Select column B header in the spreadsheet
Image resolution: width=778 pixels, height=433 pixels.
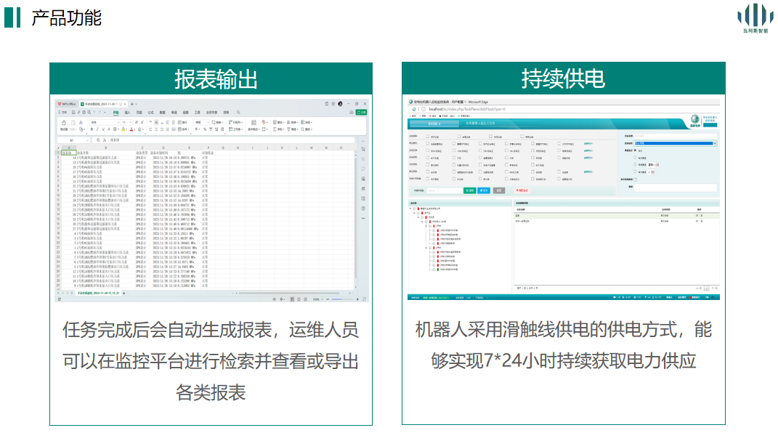[x=105, y=147]
